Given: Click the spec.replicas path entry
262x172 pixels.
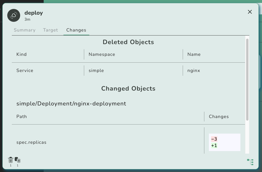Looking at the screenshot, I should (x=31, y=142).
